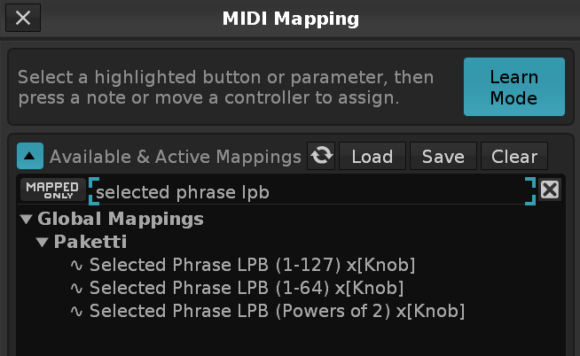This screenshot has width=580, height=356.
Task: Click the refresh mappings icon
Action: (322, 157)
